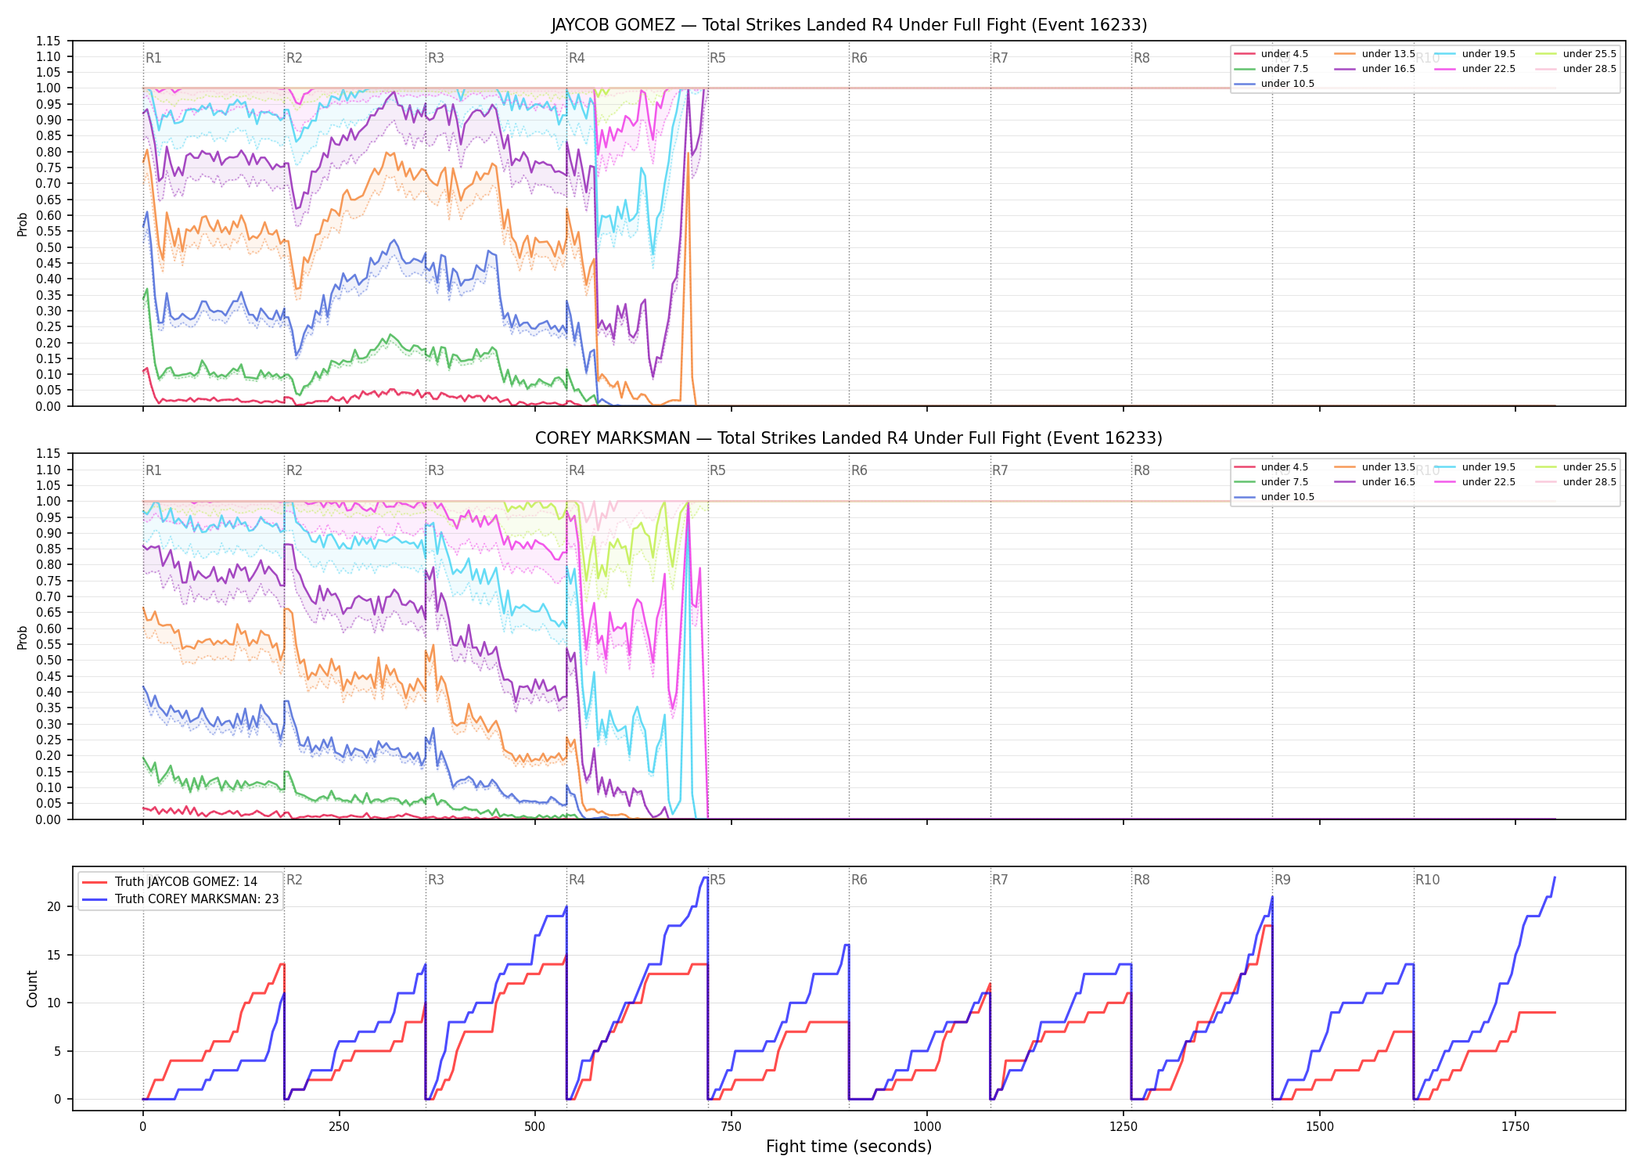Click round marker R5 in the Count chart

tap(717, 880)
